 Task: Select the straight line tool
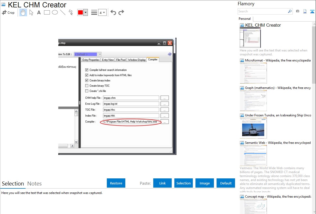pos(63,12)
